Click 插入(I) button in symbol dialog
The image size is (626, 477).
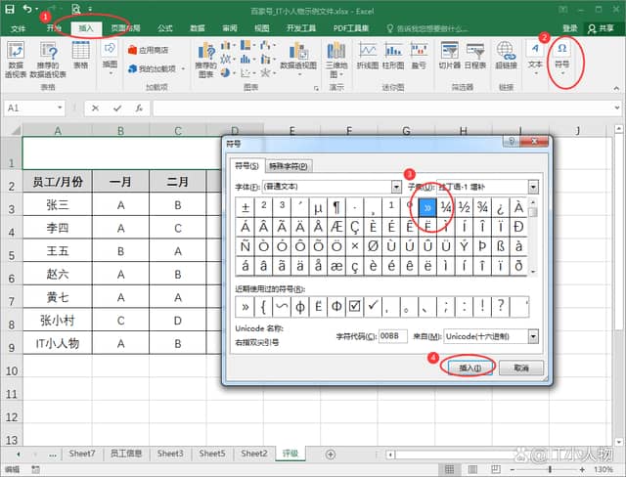(469, 368)
